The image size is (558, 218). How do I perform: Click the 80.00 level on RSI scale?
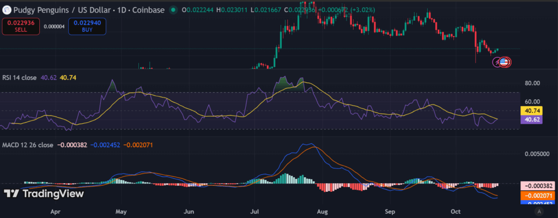532,83
